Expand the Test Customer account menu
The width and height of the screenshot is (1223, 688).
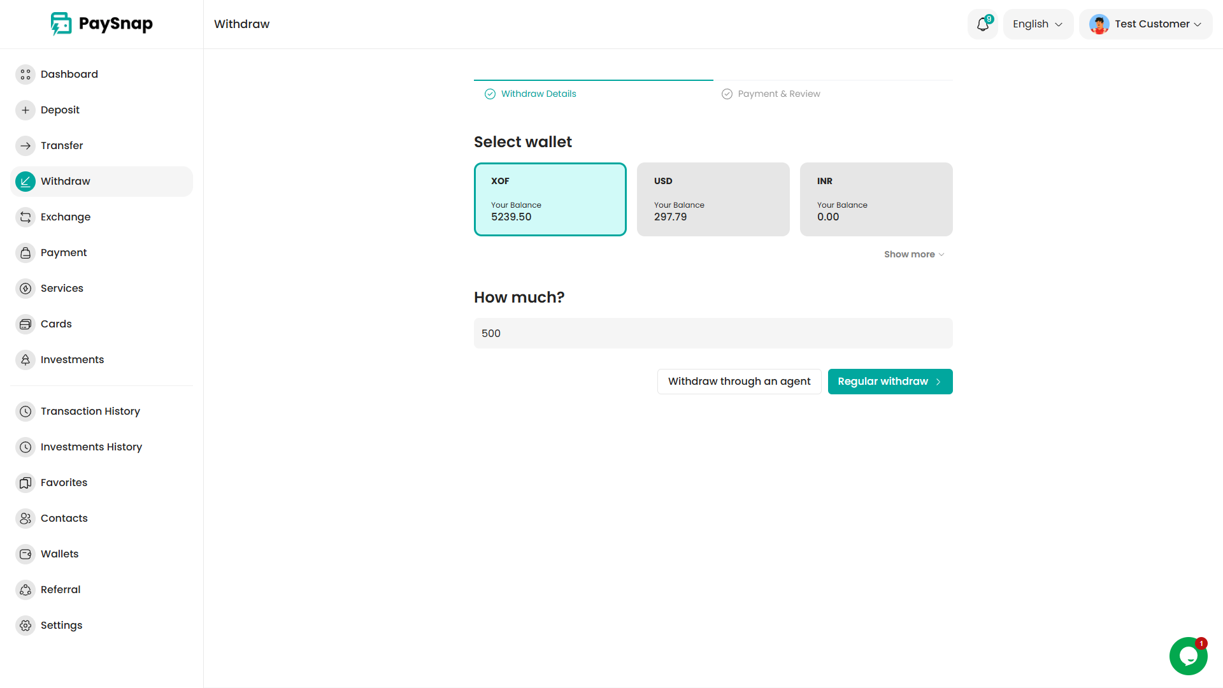coord(1145,24)
